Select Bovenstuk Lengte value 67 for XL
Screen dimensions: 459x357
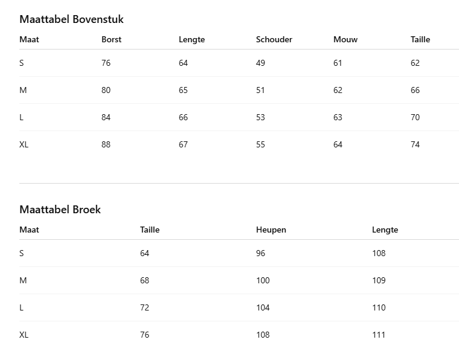tap(183, 144)
